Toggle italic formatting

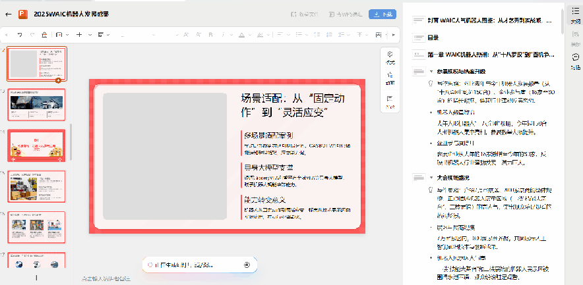(x=223, y=35)
